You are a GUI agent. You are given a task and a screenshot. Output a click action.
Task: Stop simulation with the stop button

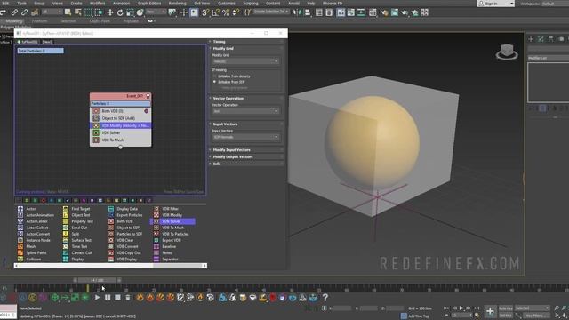(117, 298)
